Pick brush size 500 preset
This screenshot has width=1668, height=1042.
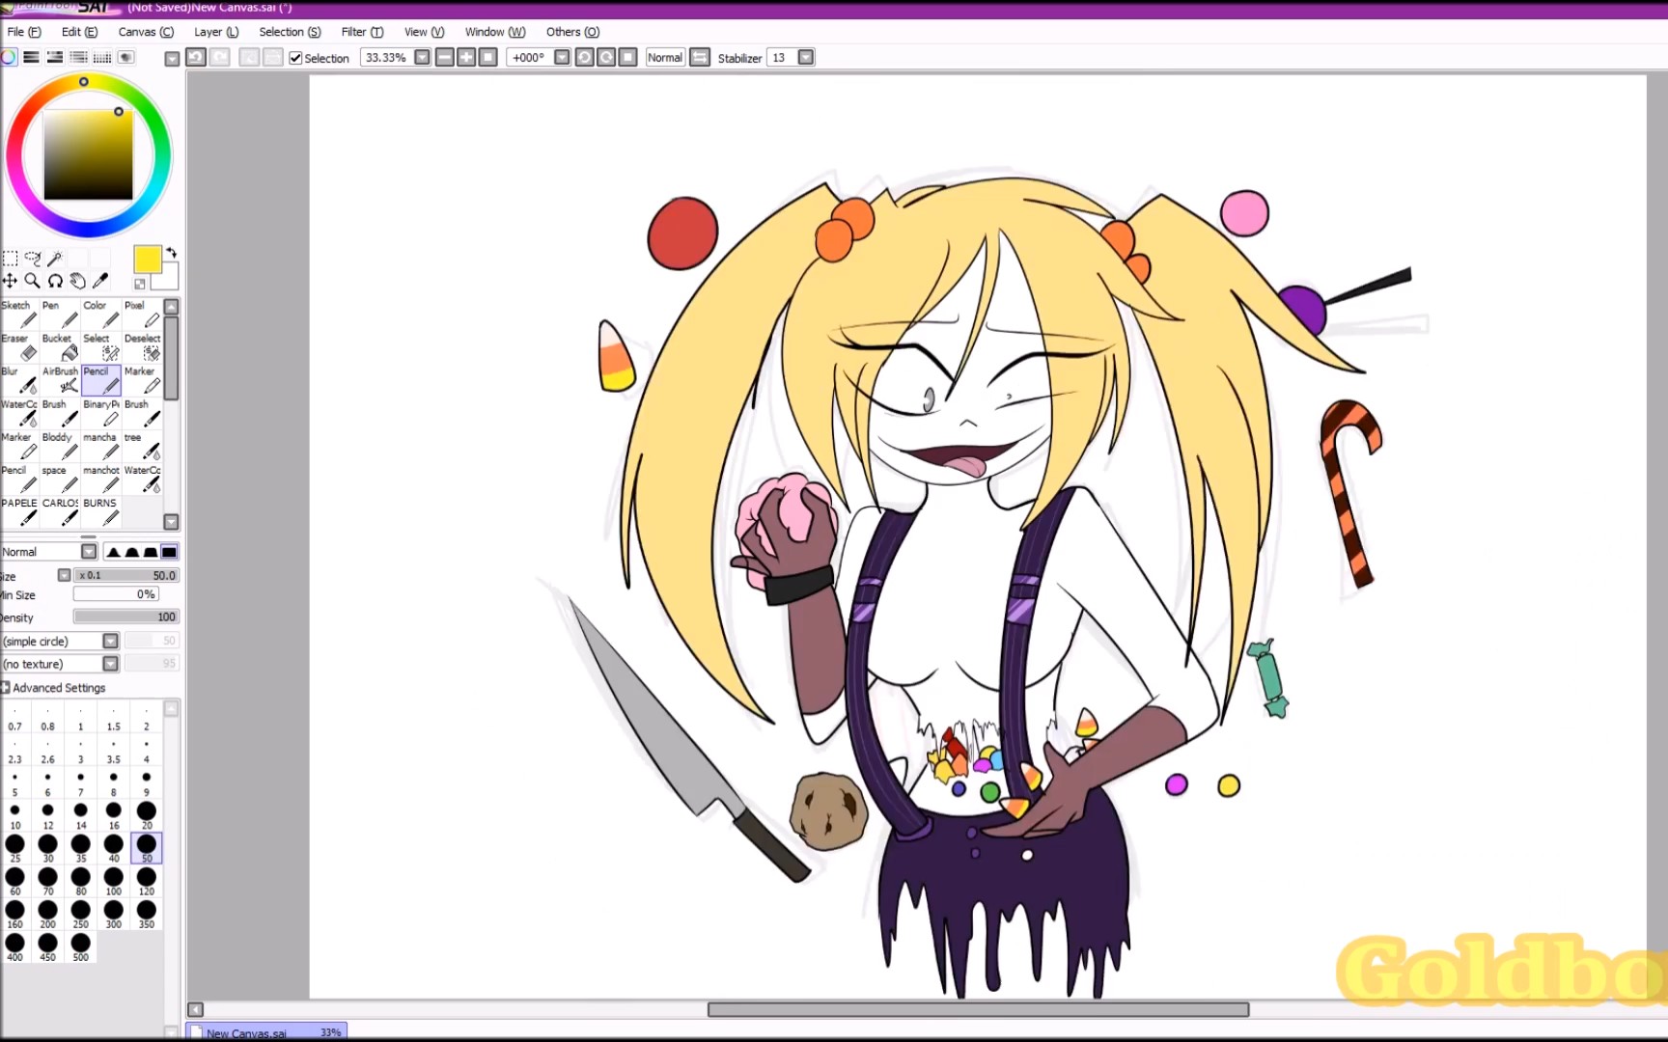click(81, 946)
